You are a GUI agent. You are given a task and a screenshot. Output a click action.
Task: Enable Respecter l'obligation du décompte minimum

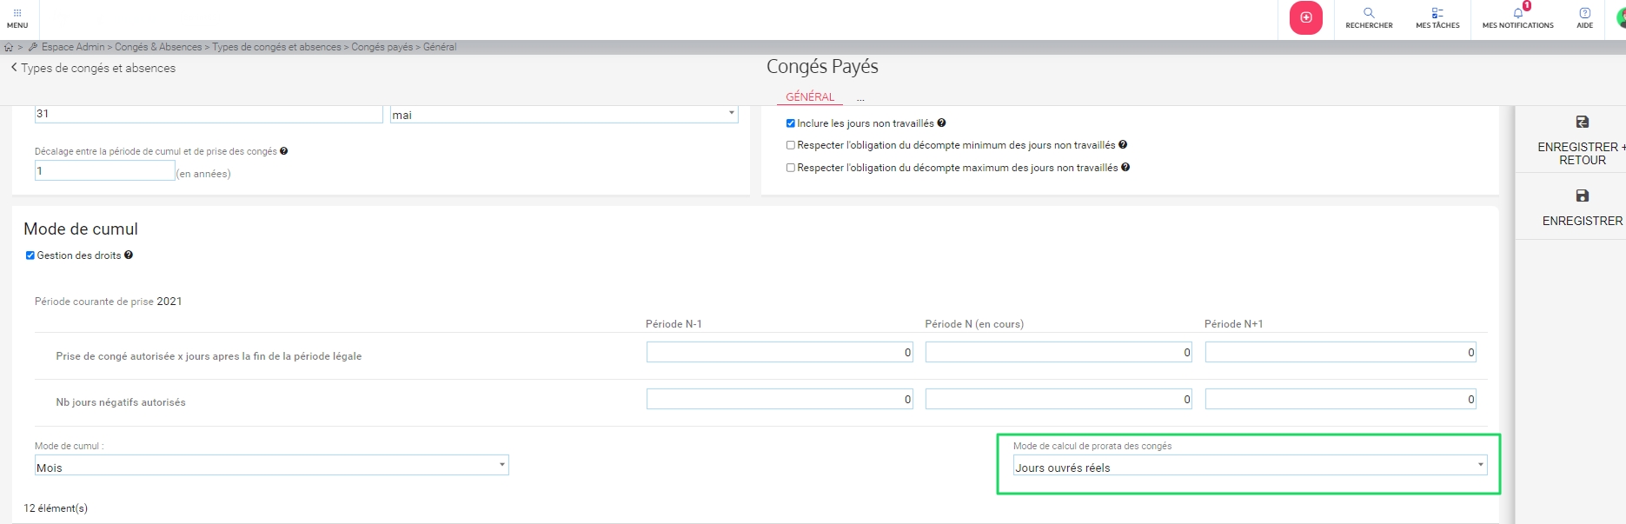pos(791,146)
